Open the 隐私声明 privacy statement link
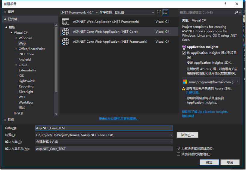Screen dimensions: 246x170 [188, 116]
